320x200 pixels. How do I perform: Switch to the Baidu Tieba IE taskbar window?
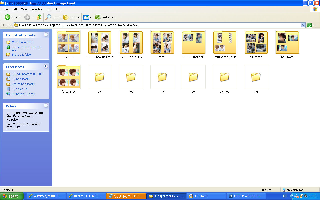pos(46,196)
